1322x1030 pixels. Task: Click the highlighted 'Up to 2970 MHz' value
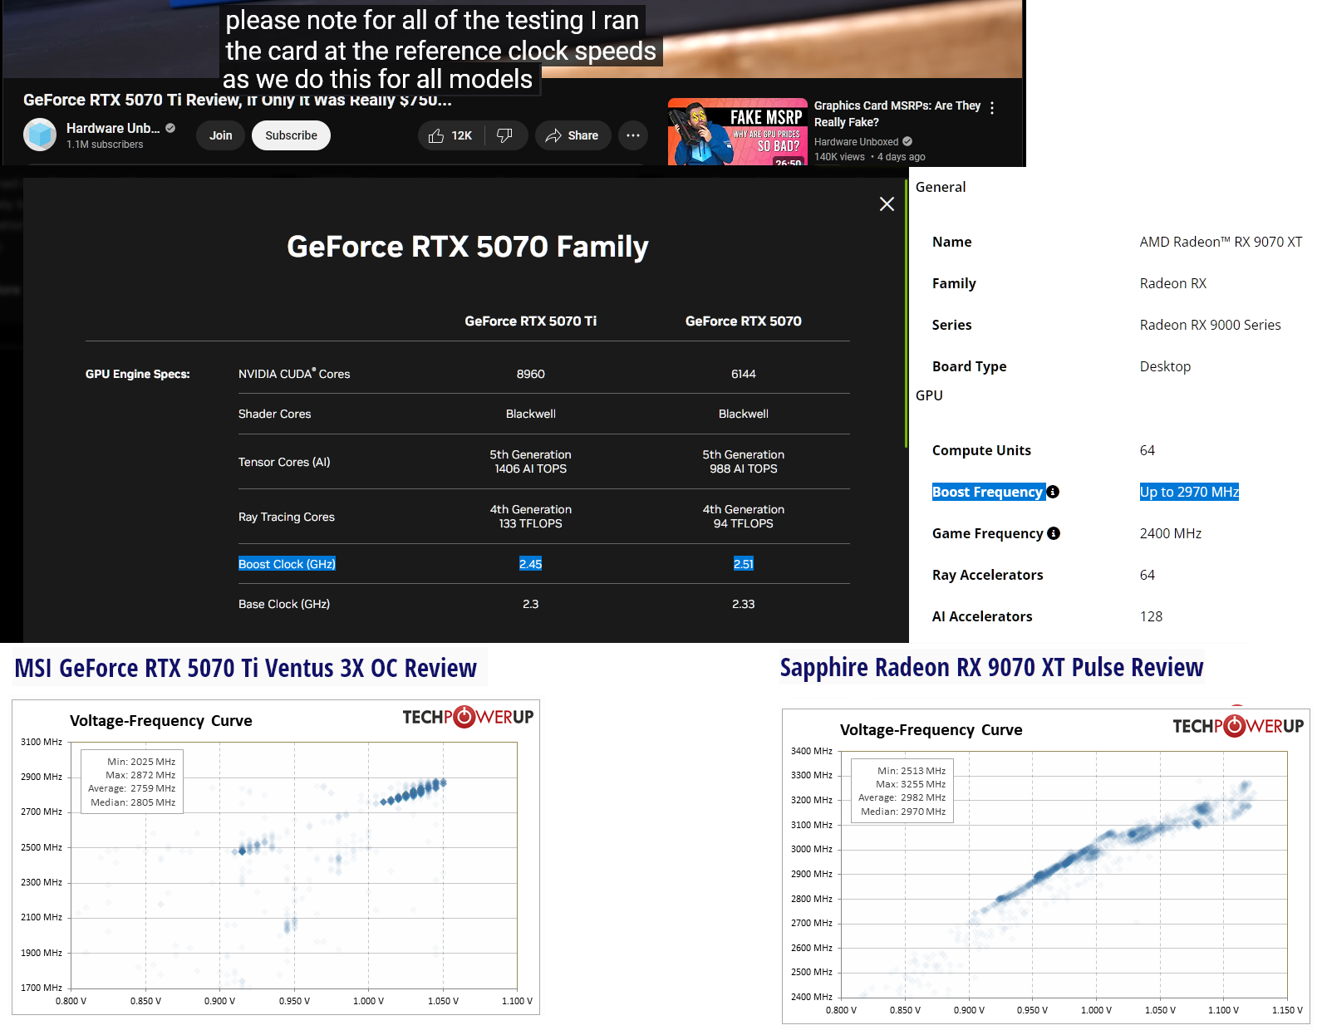click(1189, 492)
